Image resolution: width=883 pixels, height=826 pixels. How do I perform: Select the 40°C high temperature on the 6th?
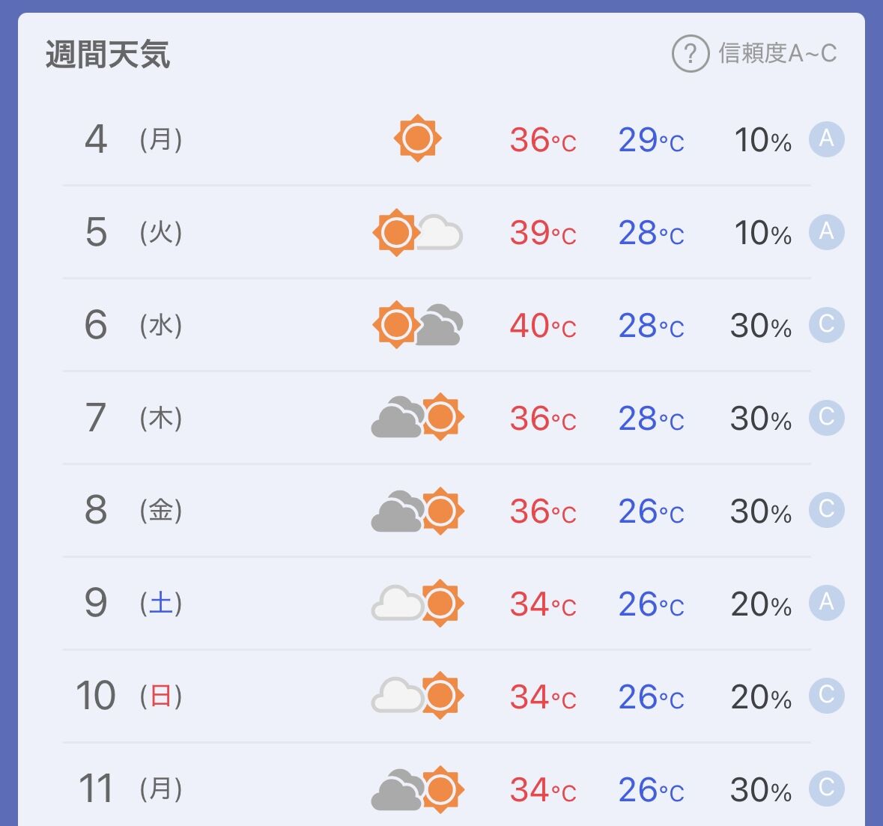(x=543, y=326)
